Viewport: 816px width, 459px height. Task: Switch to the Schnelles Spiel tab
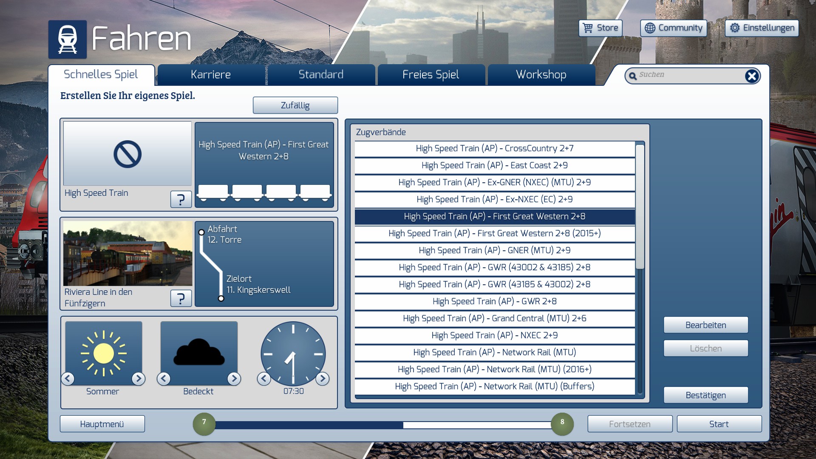click(x=101, y=75)
